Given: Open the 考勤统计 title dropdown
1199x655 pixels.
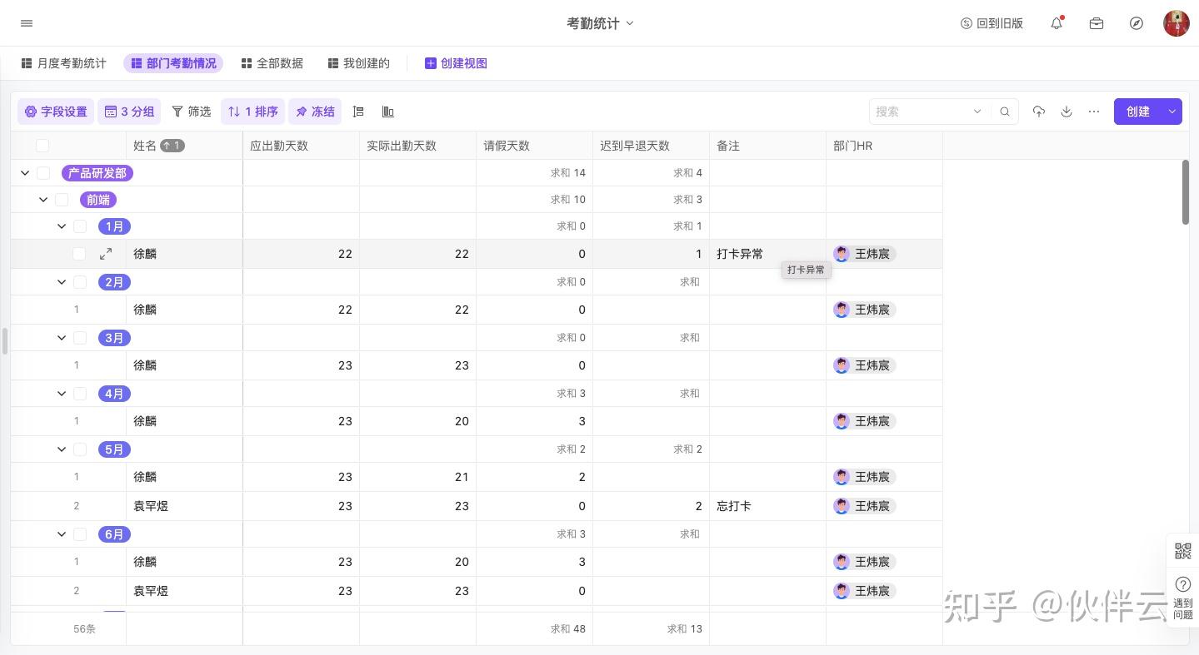Looking at the screenshot, I should (x=600, y=23).
